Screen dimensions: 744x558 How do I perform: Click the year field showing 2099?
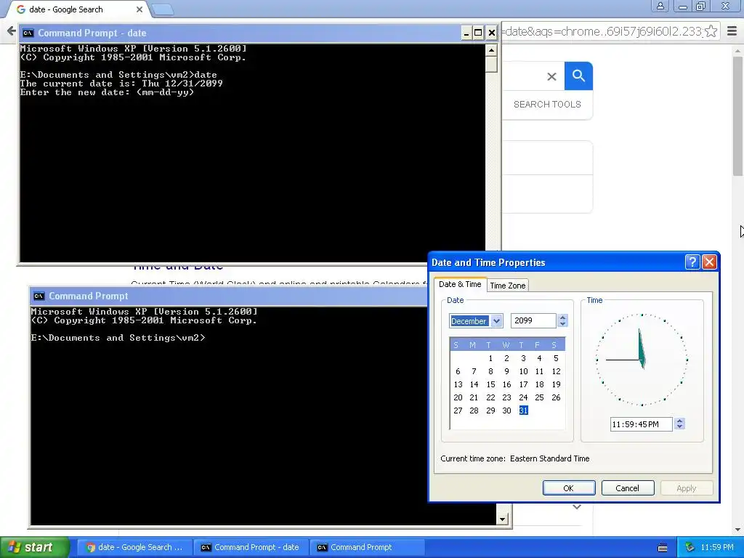(x=533, y=320)
